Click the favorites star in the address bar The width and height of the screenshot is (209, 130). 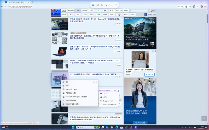(x=182, y=6)
